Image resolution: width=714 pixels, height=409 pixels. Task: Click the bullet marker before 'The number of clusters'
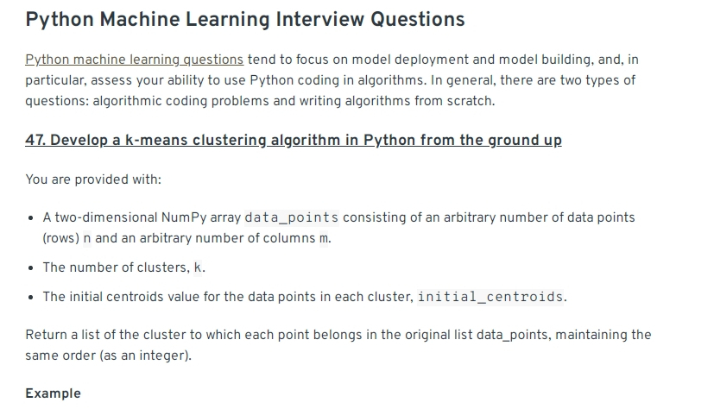(30, 268)
